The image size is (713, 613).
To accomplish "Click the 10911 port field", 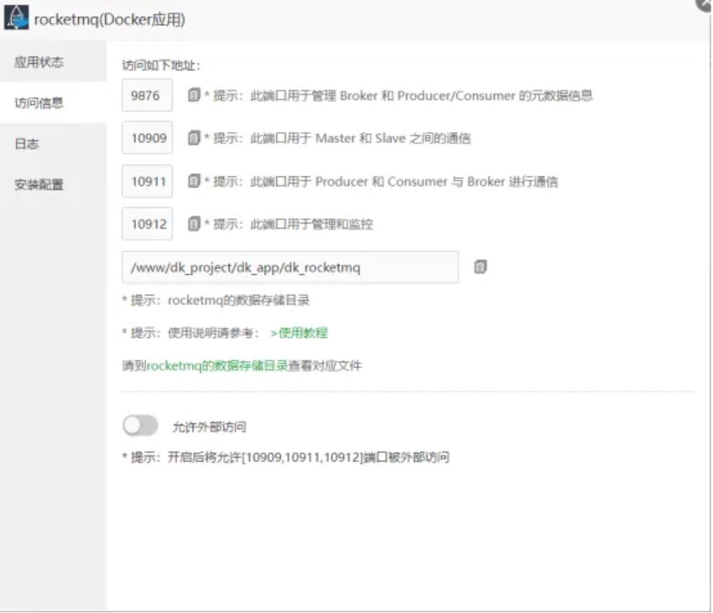I will tap(147, 181).
